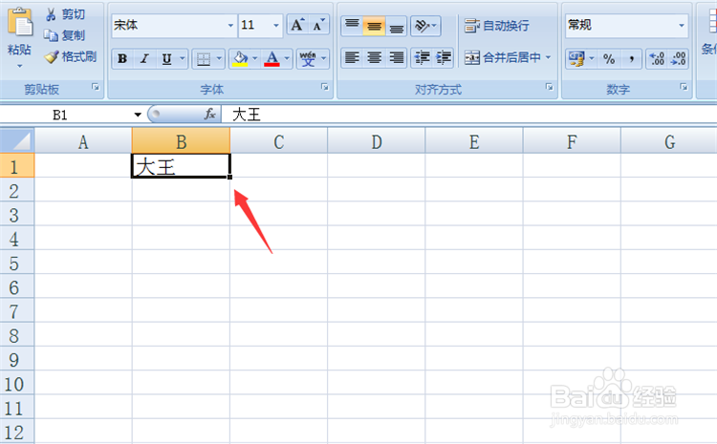717x444 pixels.
Task: Open the Paste options arrow
Action: point(20,66)
